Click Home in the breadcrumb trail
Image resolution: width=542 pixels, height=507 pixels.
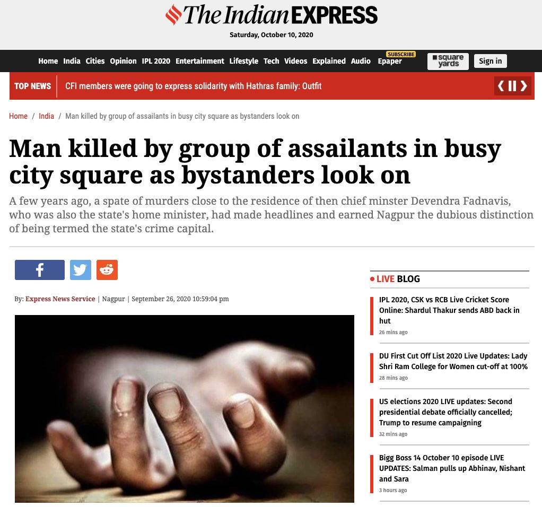click(19, 116)
